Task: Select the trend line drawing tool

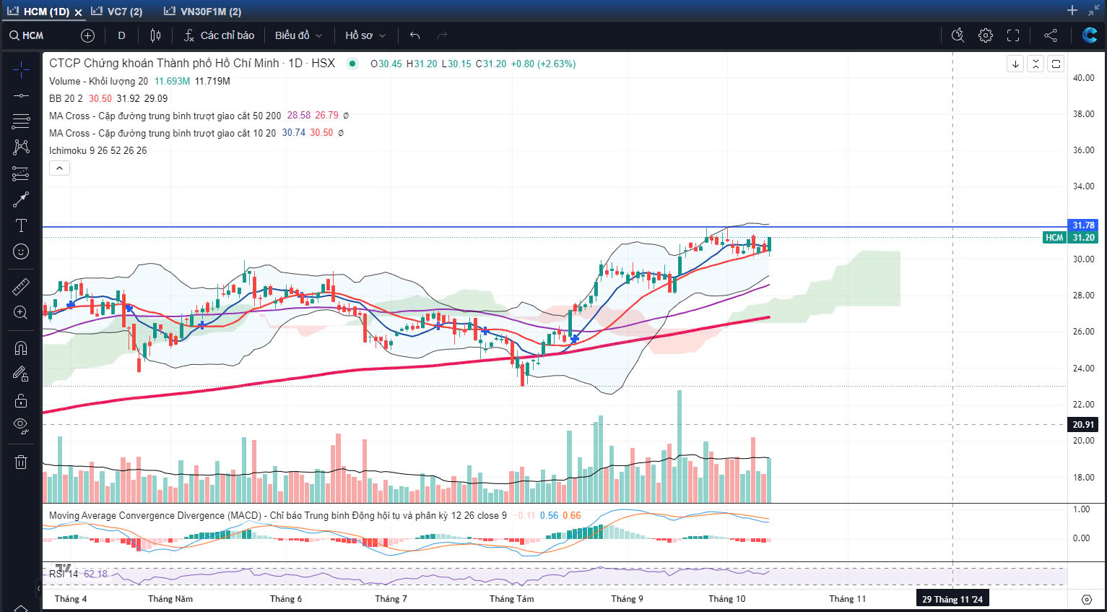Action: tap(21, 95)
